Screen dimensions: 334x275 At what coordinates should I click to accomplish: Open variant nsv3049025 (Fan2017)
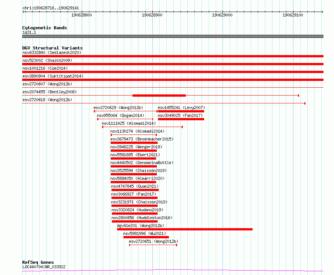coord(180,115)
